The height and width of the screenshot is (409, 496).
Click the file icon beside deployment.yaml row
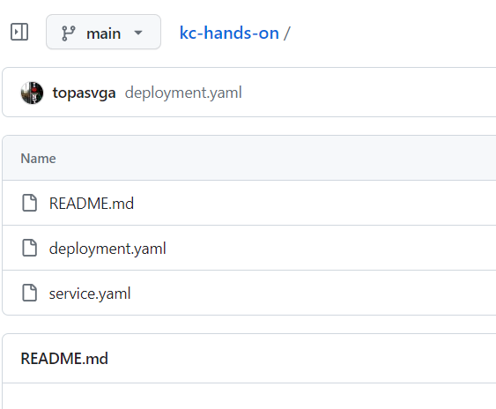29,248
